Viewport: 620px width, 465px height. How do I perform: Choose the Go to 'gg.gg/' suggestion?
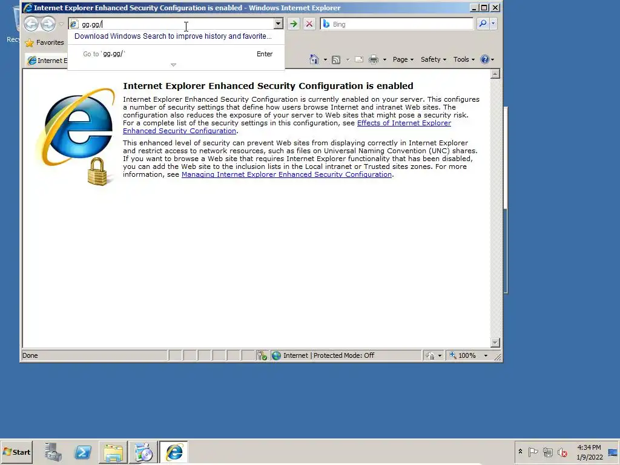tap(176, 54)
